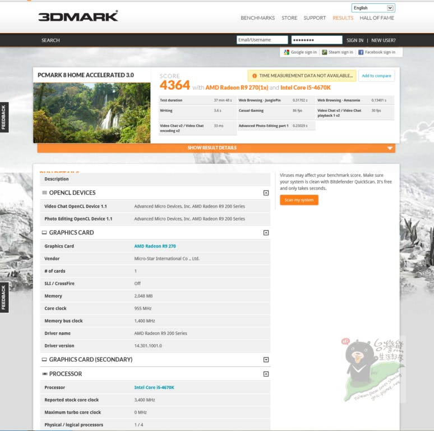434x431 pixels.
Task: Click the Scan my system button
Action: 299,200
